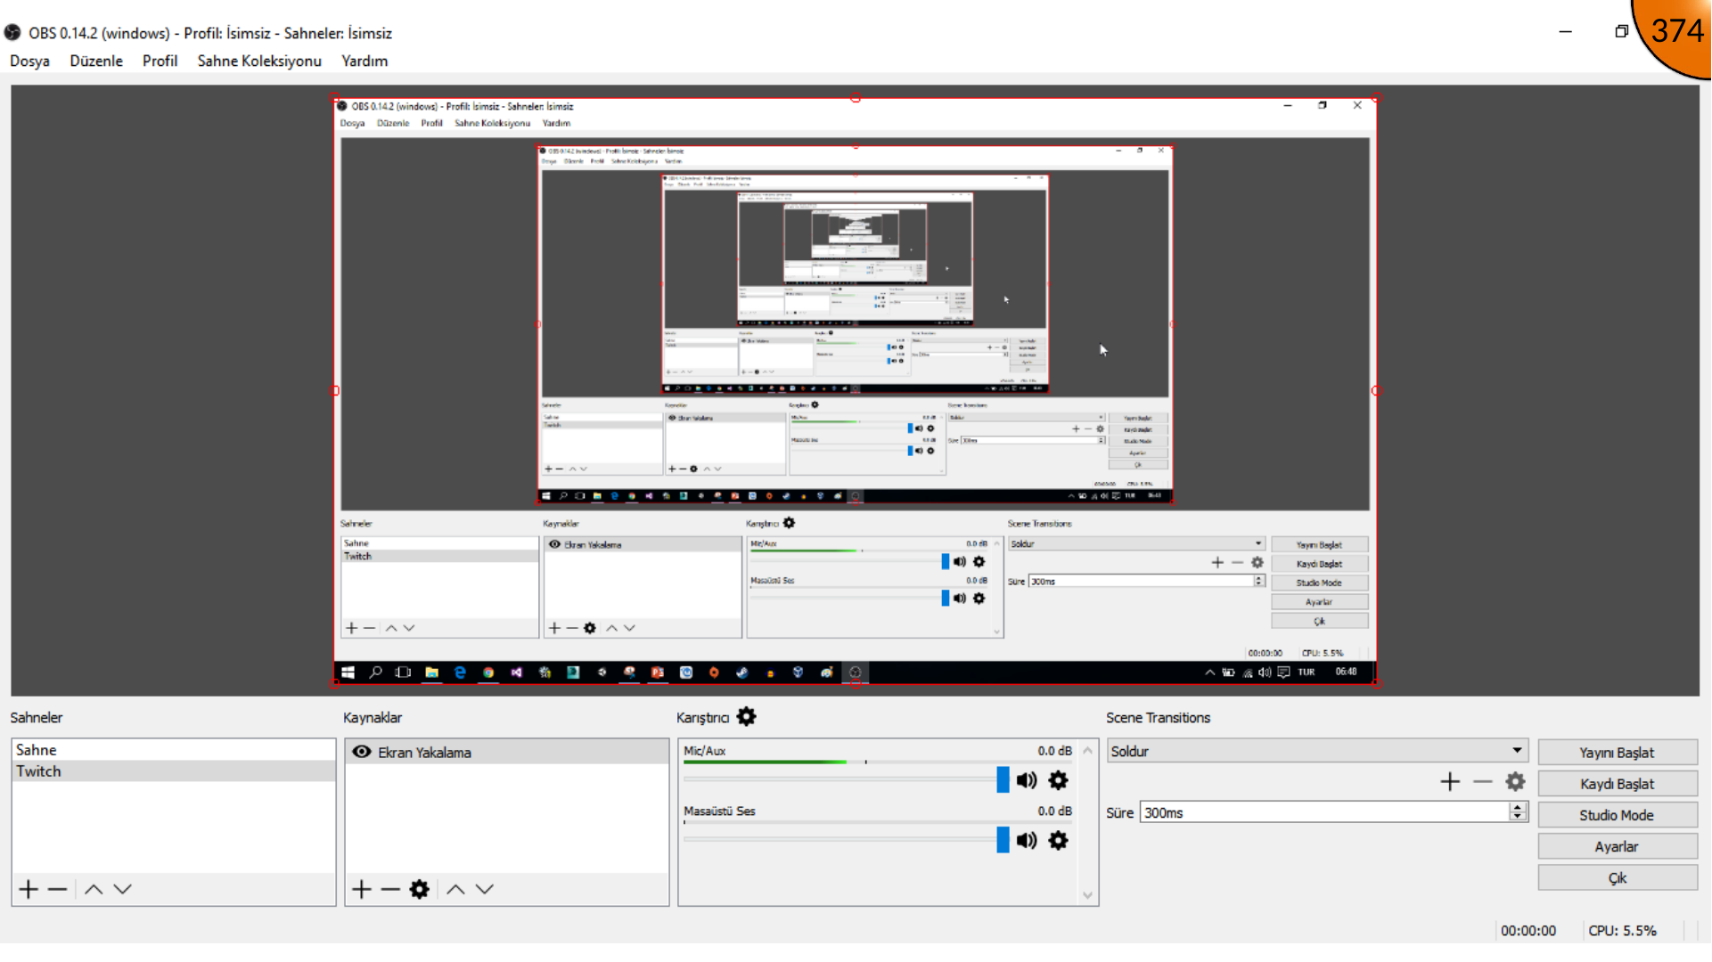
Task: Remove the selected source in Kaynaklar
Action: 390,889
